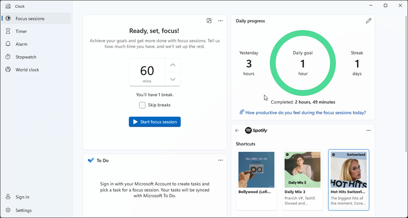The height and width of the screenshot is (218, 408).
Task: Decrease focus minutes with down chevron
Action: [x=172, y=79]
